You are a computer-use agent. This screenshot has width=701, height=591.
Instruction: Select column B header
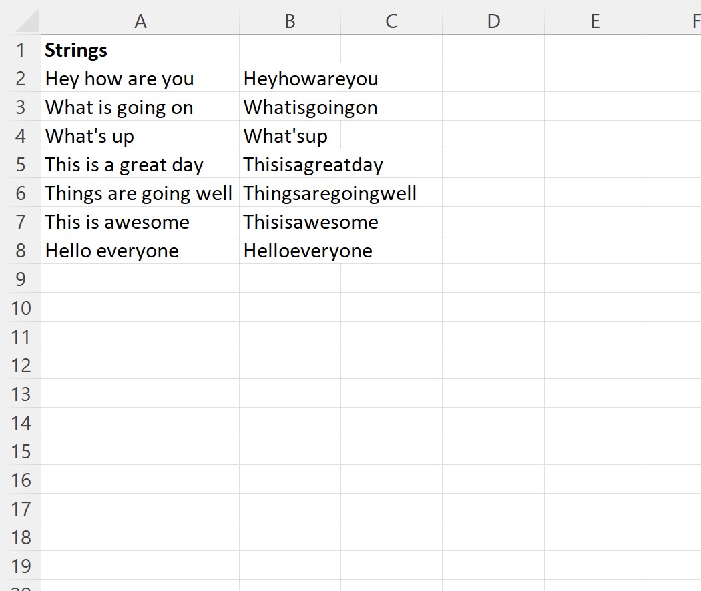click(290, 21)
